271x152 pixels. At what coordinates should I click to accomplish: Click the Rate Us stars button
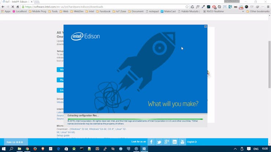15,142
